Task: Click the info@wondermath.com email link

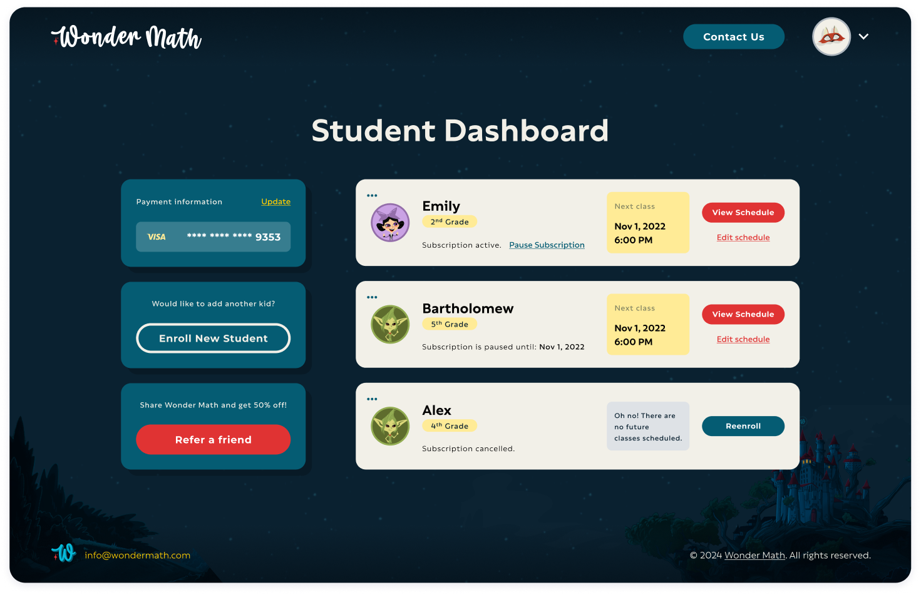Action: (x=138, y=556)
